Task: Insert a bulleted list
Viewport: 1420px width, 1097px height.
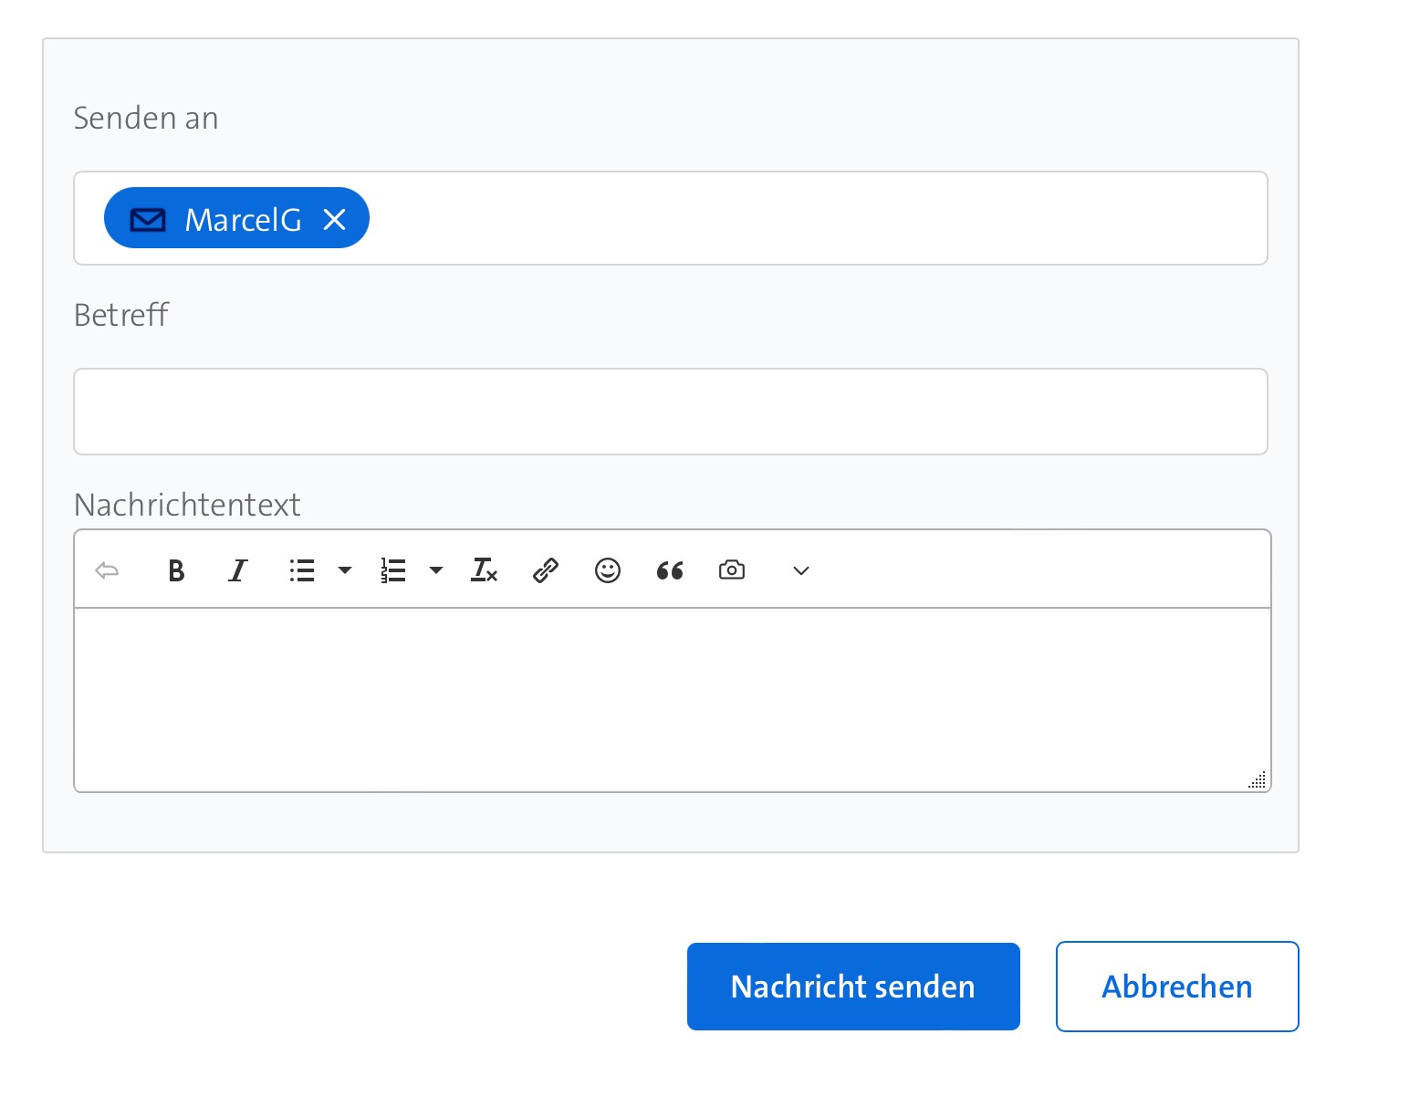Action: (x=302, y=570)
